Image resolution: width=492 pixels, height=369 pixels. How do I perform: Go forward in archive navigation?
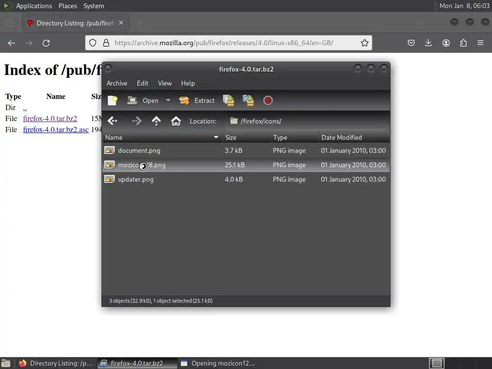[137, 121]
